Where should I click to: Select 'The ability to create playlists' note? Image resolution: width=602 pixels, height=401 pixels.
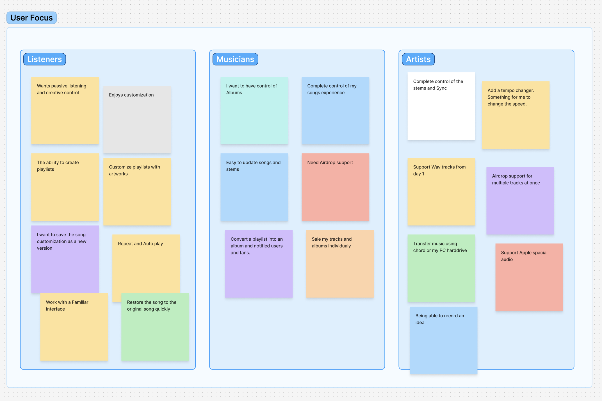pos(65,187)
